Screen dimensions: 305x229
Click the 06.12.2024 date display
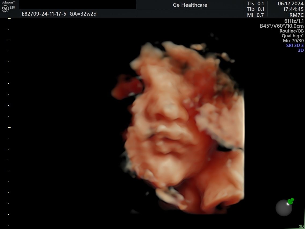291,4
